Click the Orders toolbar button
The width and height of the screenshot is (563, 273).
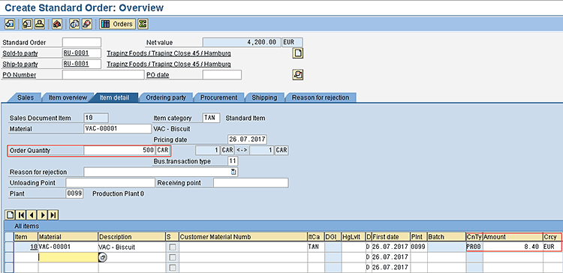tap(118, 24)
